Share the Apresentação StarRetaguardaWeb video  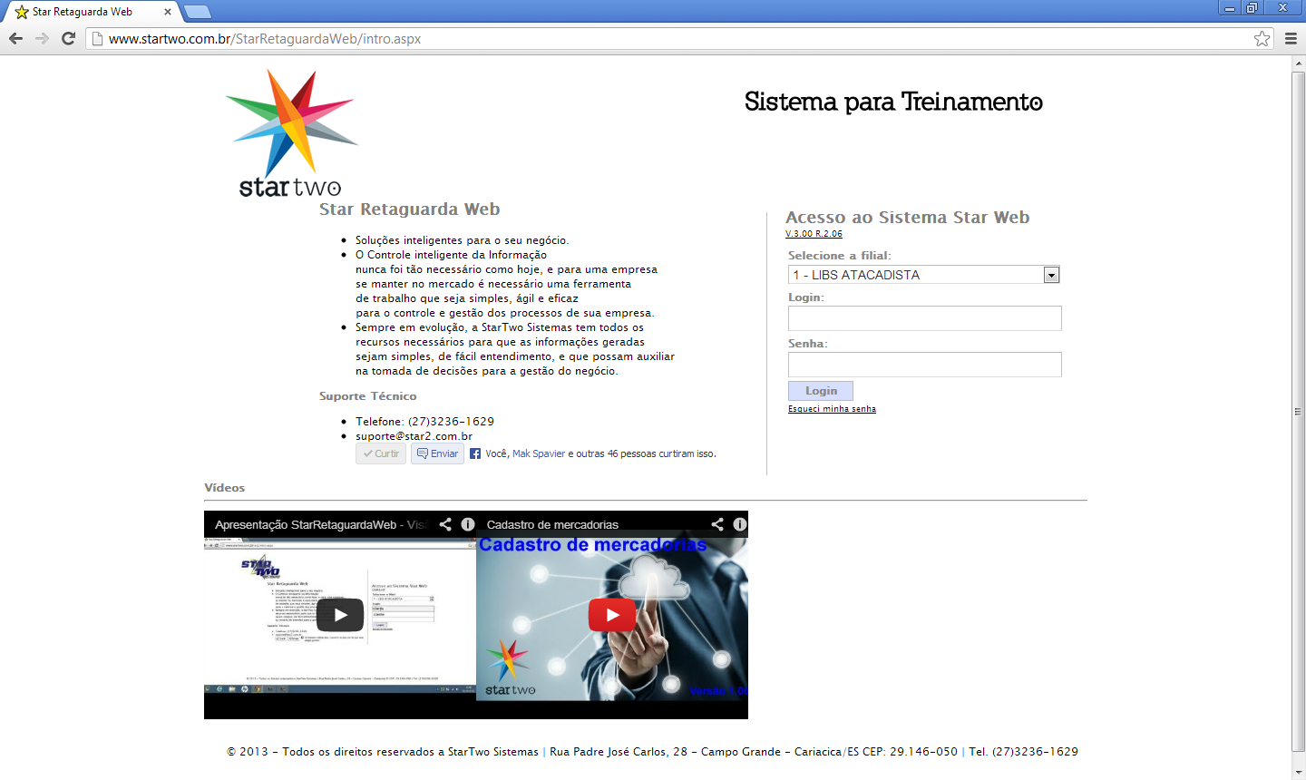point(445,524)
